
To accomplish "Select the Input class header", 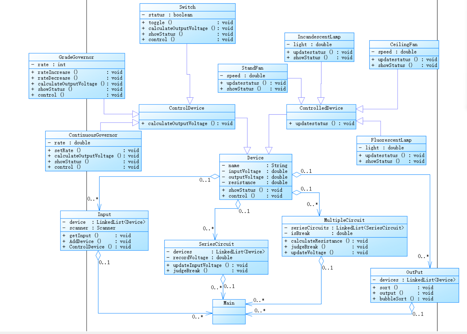I will click(104, 214).
